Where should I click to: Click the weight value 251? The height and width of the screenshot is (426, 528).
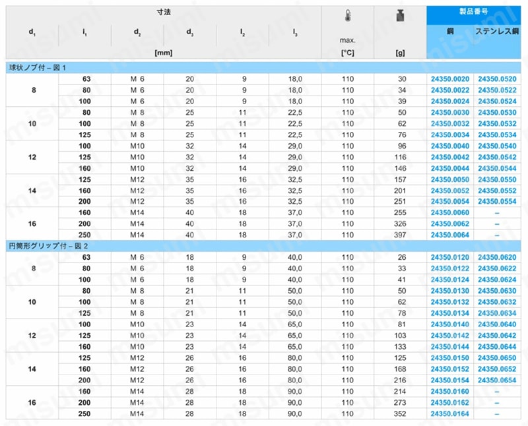pyautogui.click(x=400, y=202)
